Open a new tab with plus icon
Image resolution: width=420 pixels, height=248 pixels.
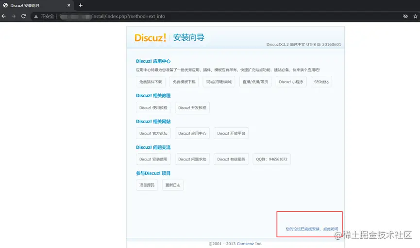click(x=81, y=5)
